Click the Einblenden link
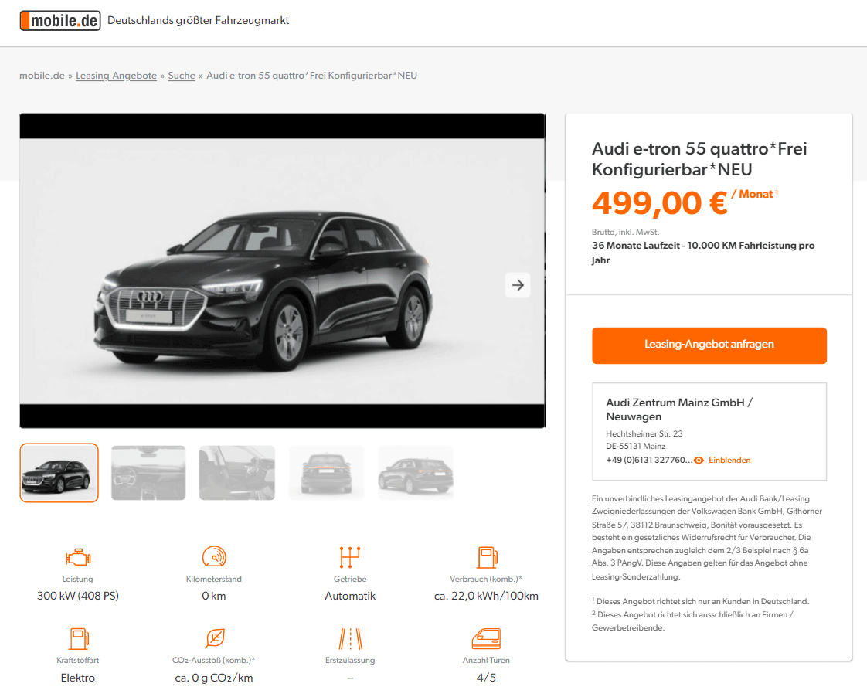This screenshot has height=690, width=867. tap(729, 460)
